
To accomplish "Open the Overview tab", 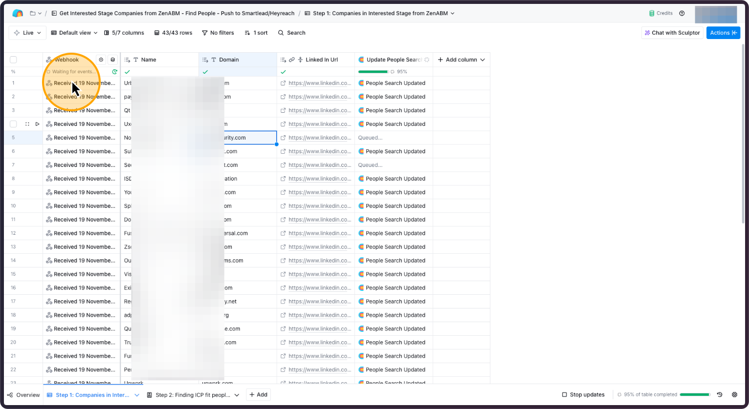I will click(23, 395).
